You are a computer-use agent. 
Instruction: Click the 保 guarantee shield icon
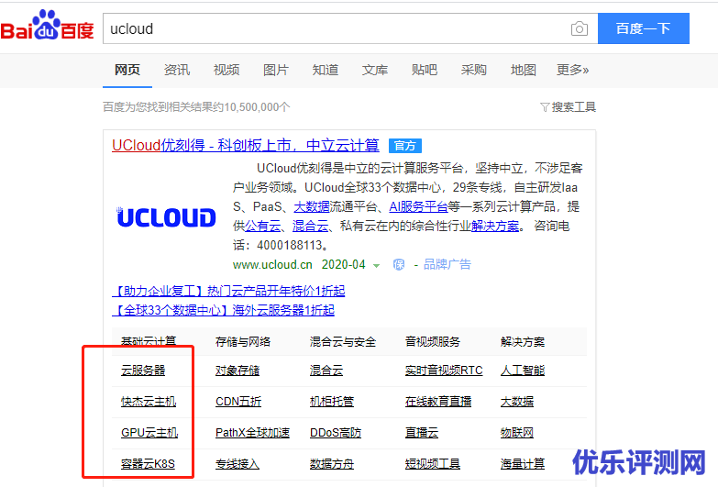click(x=399, y=264)
